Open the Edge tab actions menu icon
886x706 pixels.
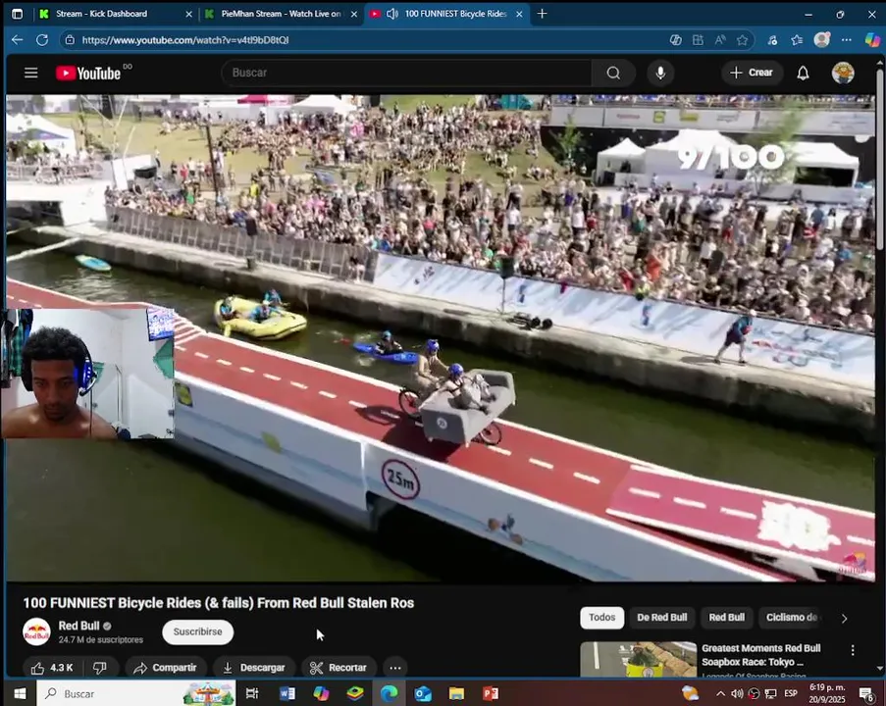coord(18,14)
